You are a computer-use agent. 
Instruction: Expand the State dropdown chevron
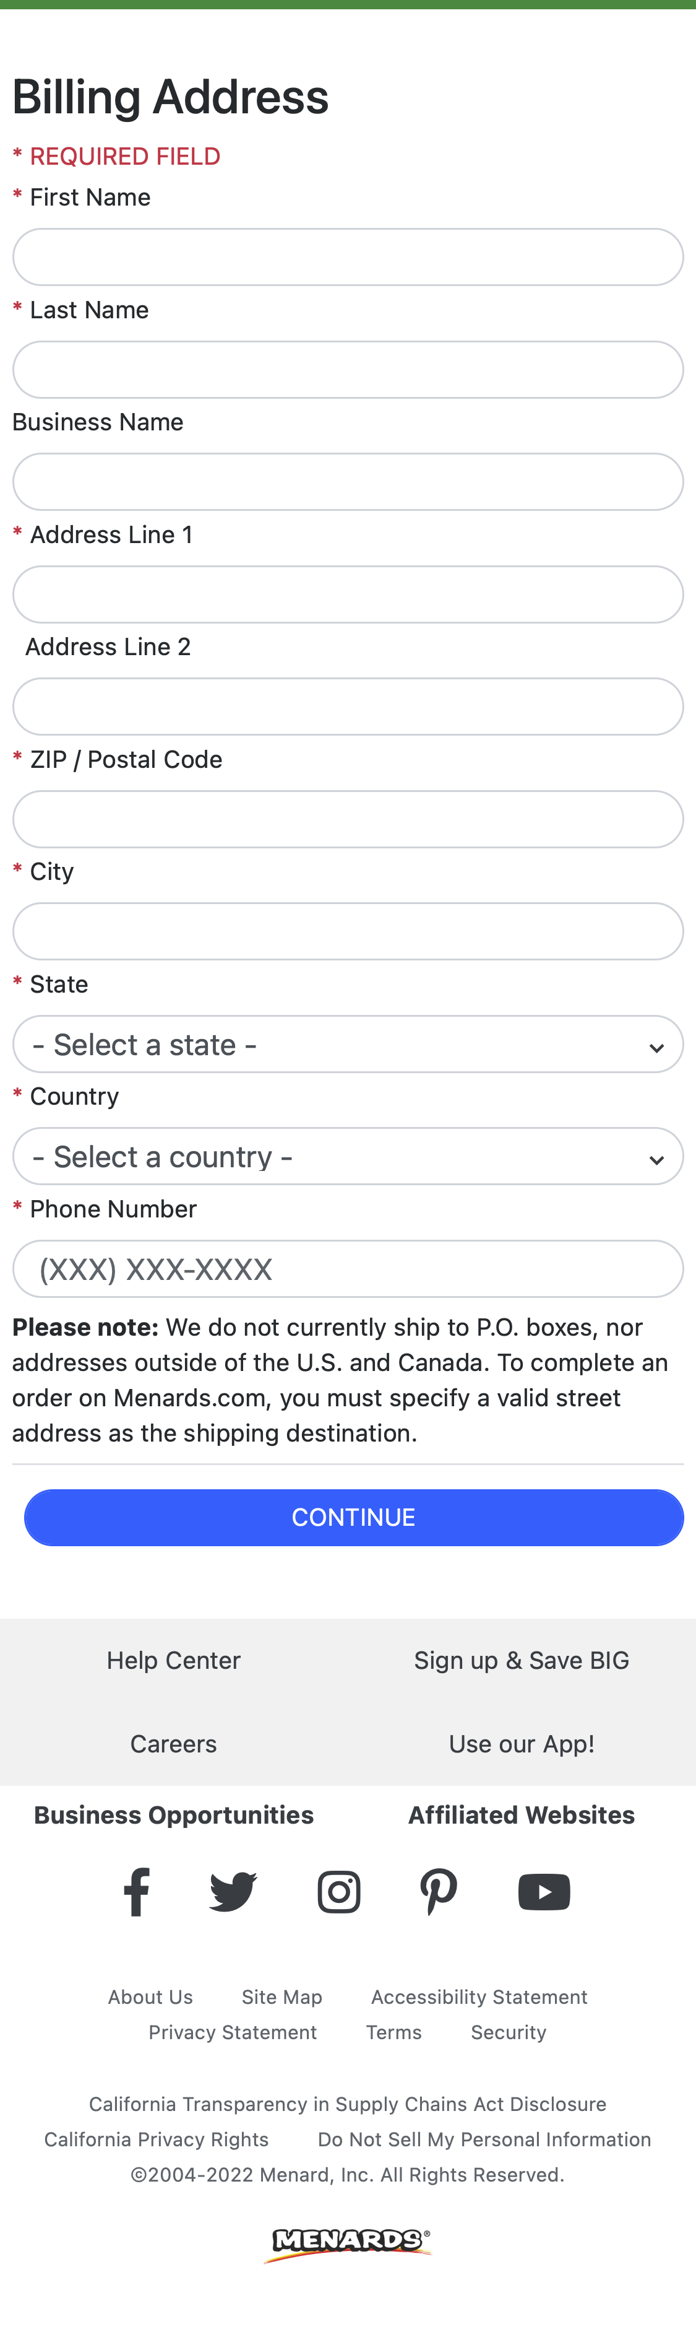(657, 1045)
